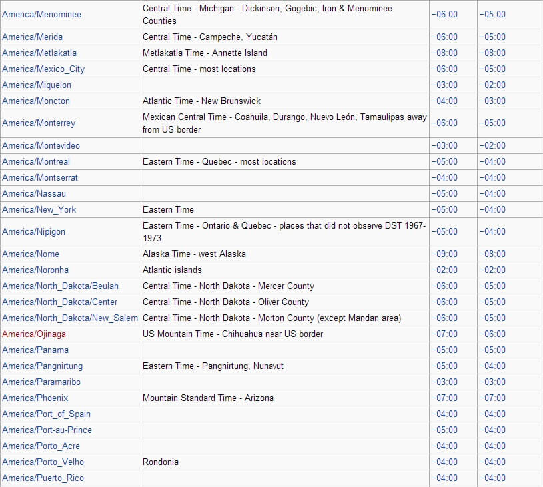Select the 'Rondonia' comment text

pyautogui.click(x=161, y=462)
